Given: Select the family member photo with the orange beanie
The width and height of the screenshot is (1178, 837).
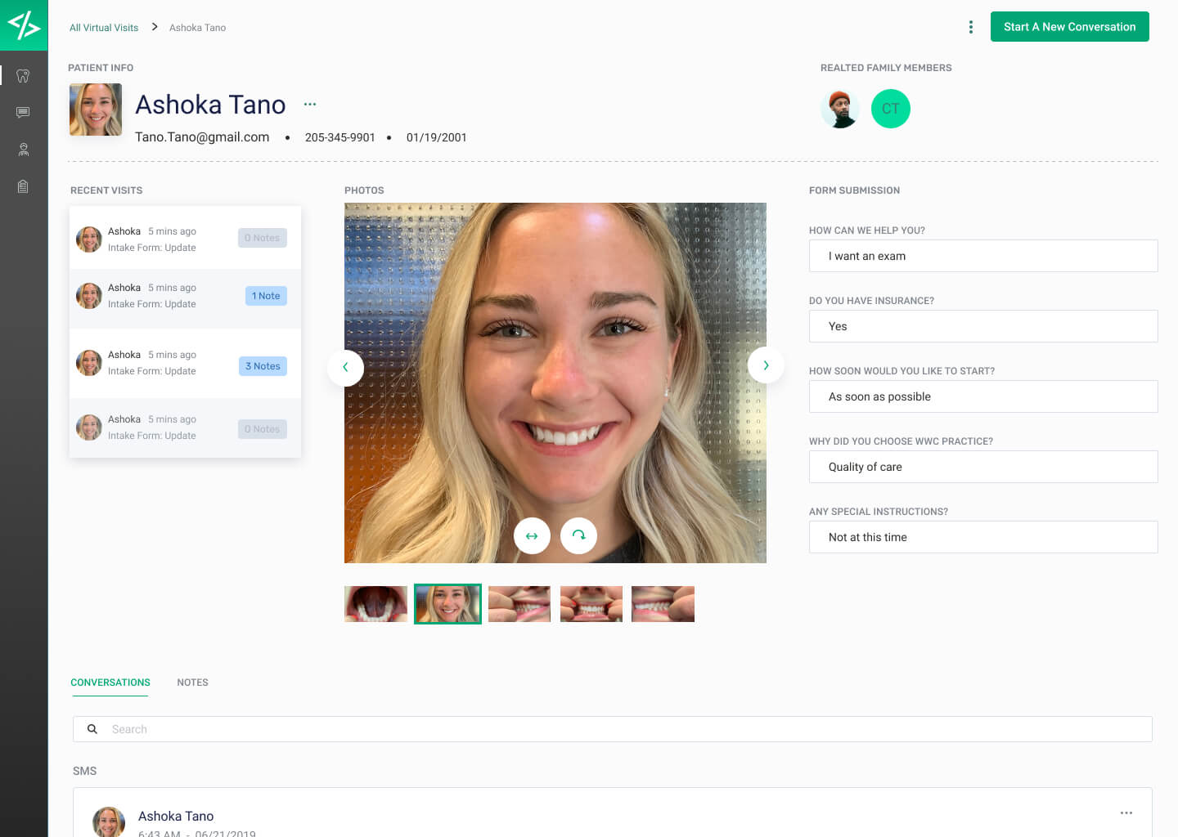Looking at the screenshot, I should pos(840,109).
